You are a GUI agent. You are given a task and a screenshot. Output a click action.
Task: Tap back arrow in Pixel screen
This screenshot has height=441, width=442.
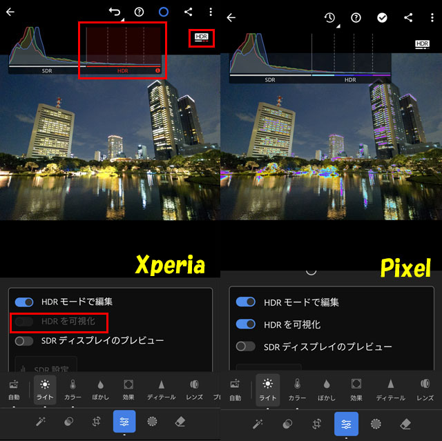coord(231,18)
